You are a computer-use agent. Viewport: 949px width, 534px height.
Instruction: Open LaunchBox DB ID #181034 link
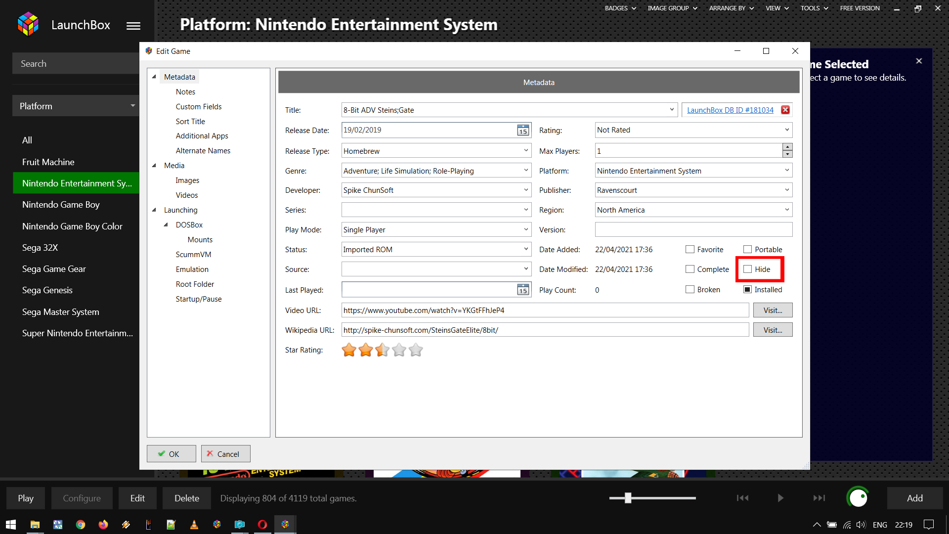coord(730,110)
